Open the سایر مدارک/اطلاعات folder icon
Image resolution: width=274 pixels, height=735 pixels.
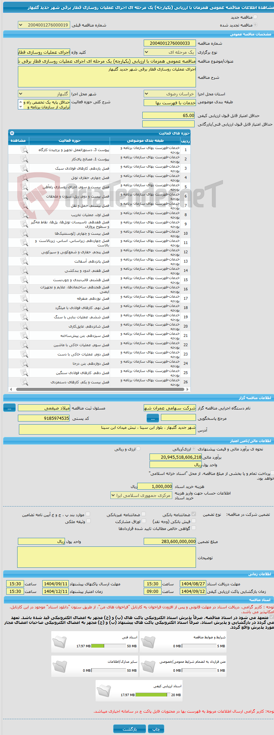60,667
